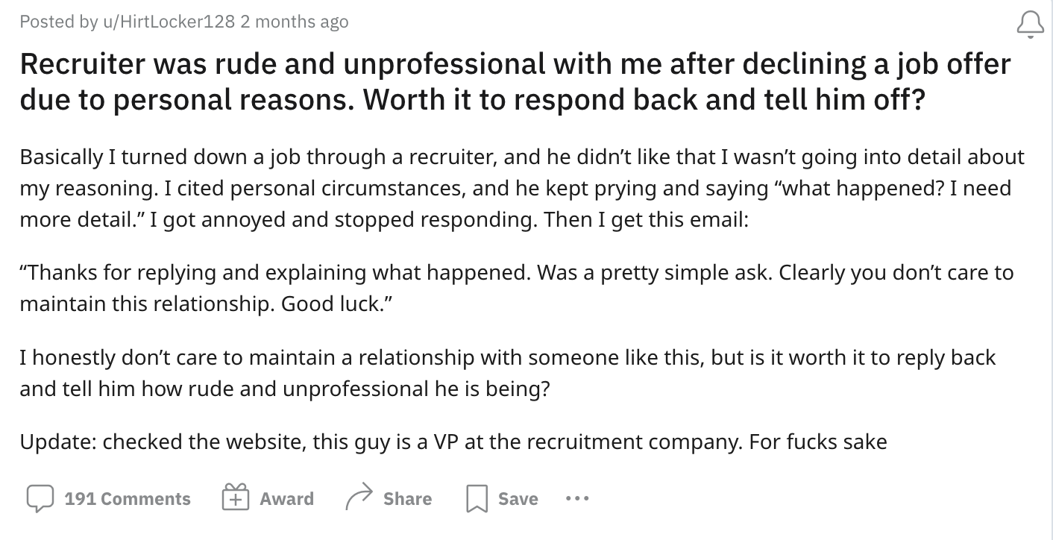Click the Update line about the VP
Viewport: 1053px width, 540px height.
click(x=453, y=442)
